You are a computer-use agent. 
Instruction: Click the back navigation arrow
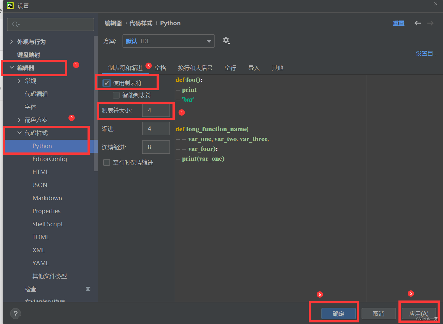click(x=417, y=23)
